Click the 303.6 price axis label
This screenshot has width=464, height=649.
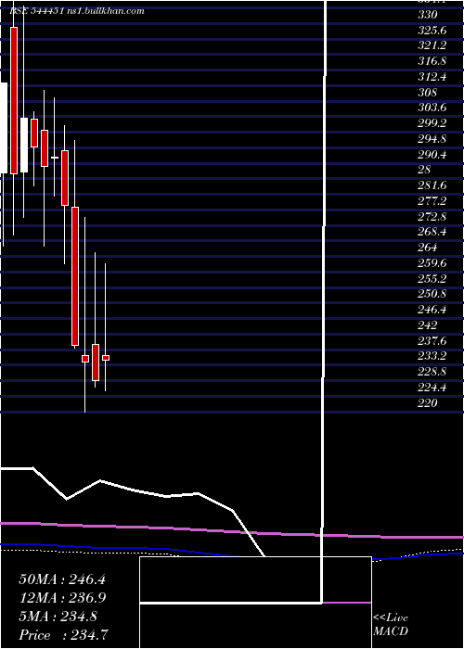(432, 108)
